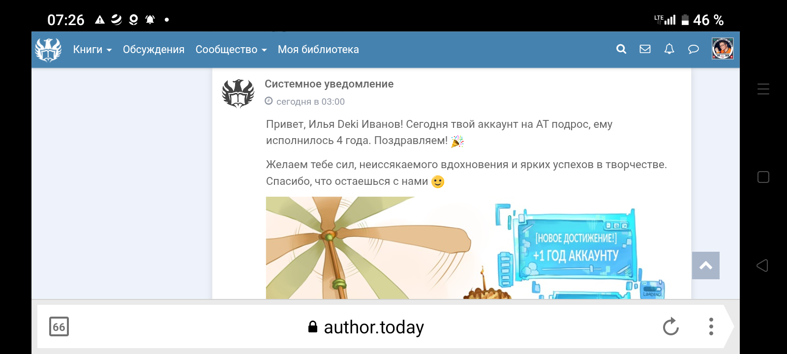Go to the Author.Today eagle logo home
This screenshot has height=354, width=787.
48,50
